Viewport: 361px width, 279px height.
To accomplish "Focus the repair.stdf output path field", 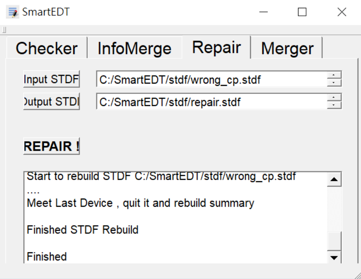I will [x=211, y=102].
